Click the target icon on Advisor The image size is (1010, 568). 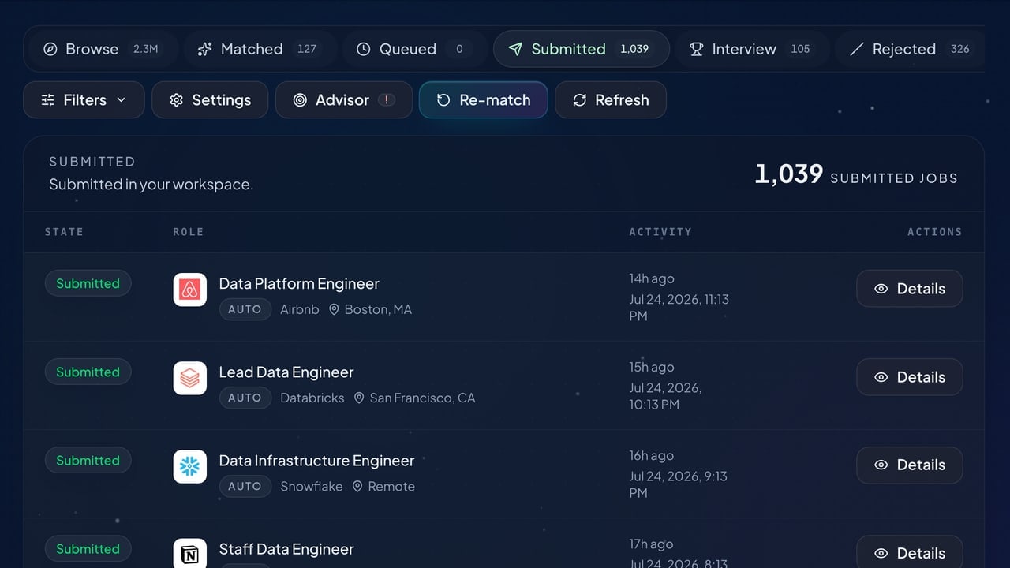300,100
